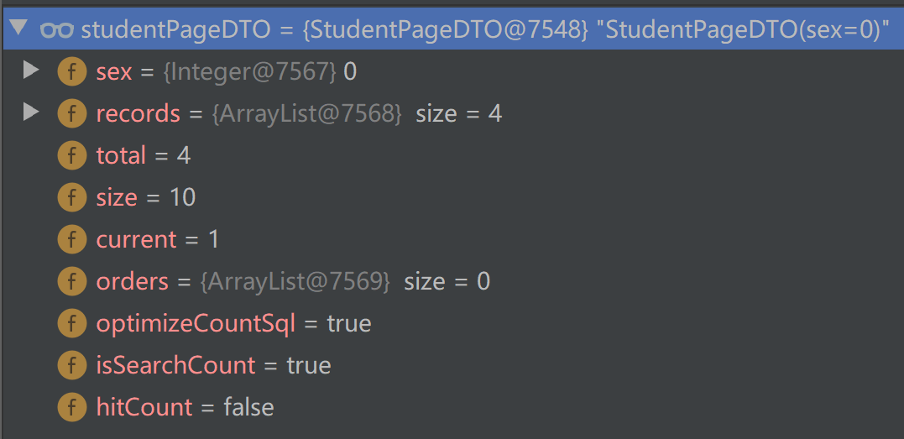Click the field icon next to sex

coord(71,71)
